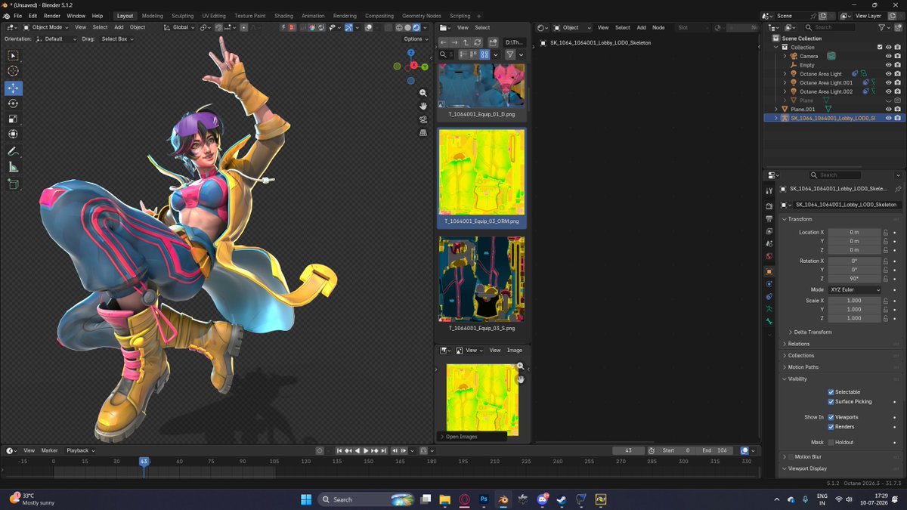
Task: Open the Object properties tab icon
Action: click(769, 271)
